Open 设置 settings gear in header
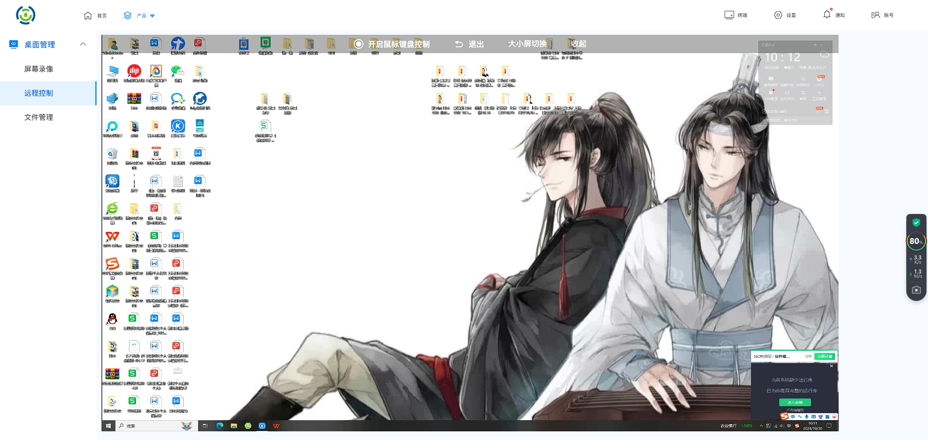The image size is (928, 440). tap(778, 15)
